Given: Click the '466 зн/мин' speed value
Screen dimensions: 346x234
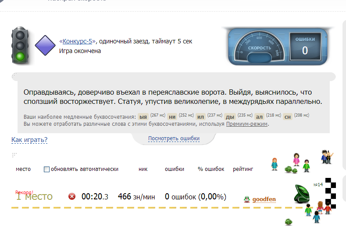Looking at the screenshot, I should click(x=136, y=196).
